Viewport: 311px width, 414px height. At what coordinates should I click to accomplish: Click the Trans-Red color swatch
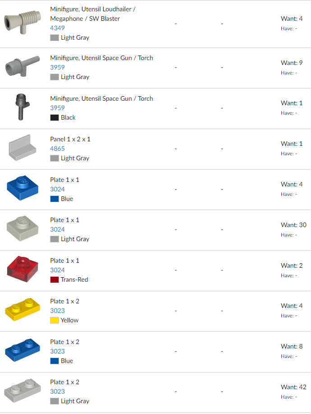tap(55, 279)
